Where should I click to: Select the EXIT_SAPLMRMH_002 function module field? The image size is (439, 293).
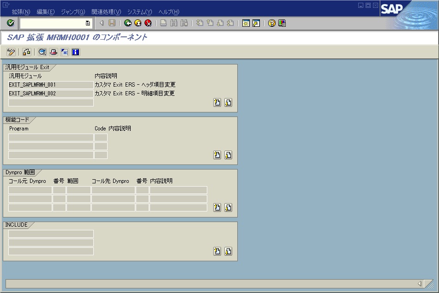[51, 94]
